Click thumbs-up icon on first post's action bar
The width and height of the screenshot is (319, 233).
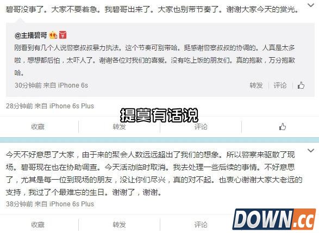pyautogui.click(x=283, y=127)
